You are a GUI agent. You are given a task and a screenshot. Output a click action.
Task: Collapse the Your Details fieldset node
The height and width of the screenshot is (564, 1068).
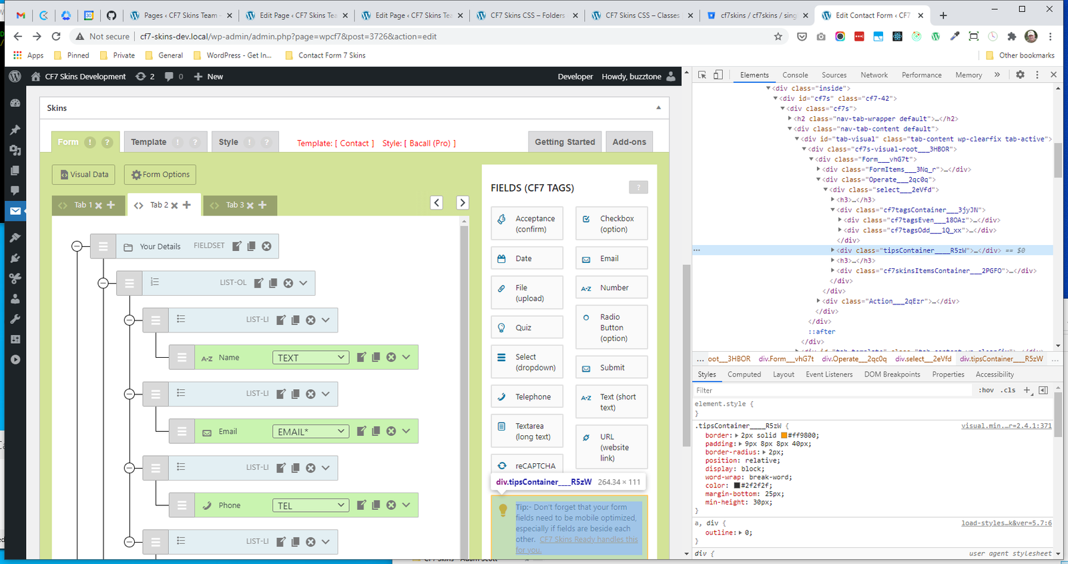click(x=77, y=246)
